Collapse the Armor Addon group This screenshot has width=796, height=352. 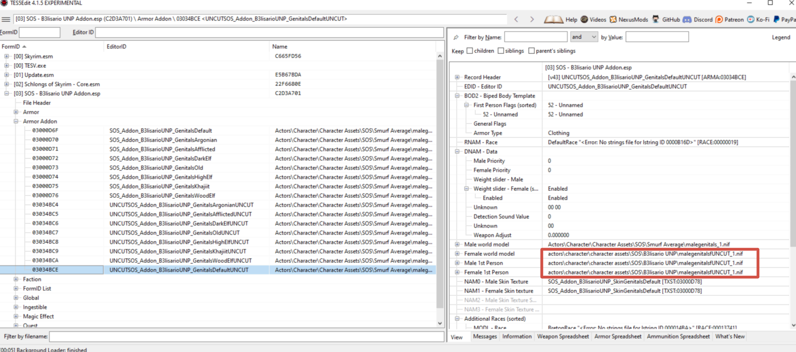(x=16, y=121)
